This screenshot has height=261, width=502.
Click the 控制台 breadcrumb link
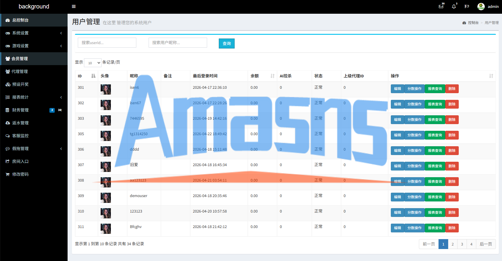473,23
